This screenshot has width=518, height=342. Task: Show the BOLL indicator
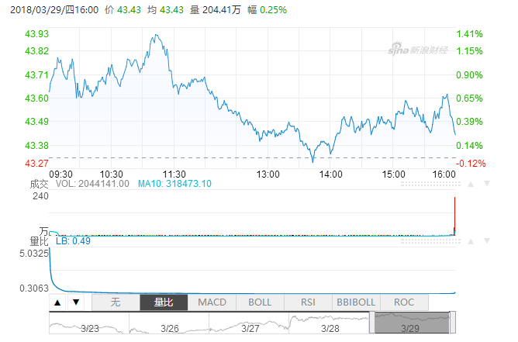[x=260, y=302]
